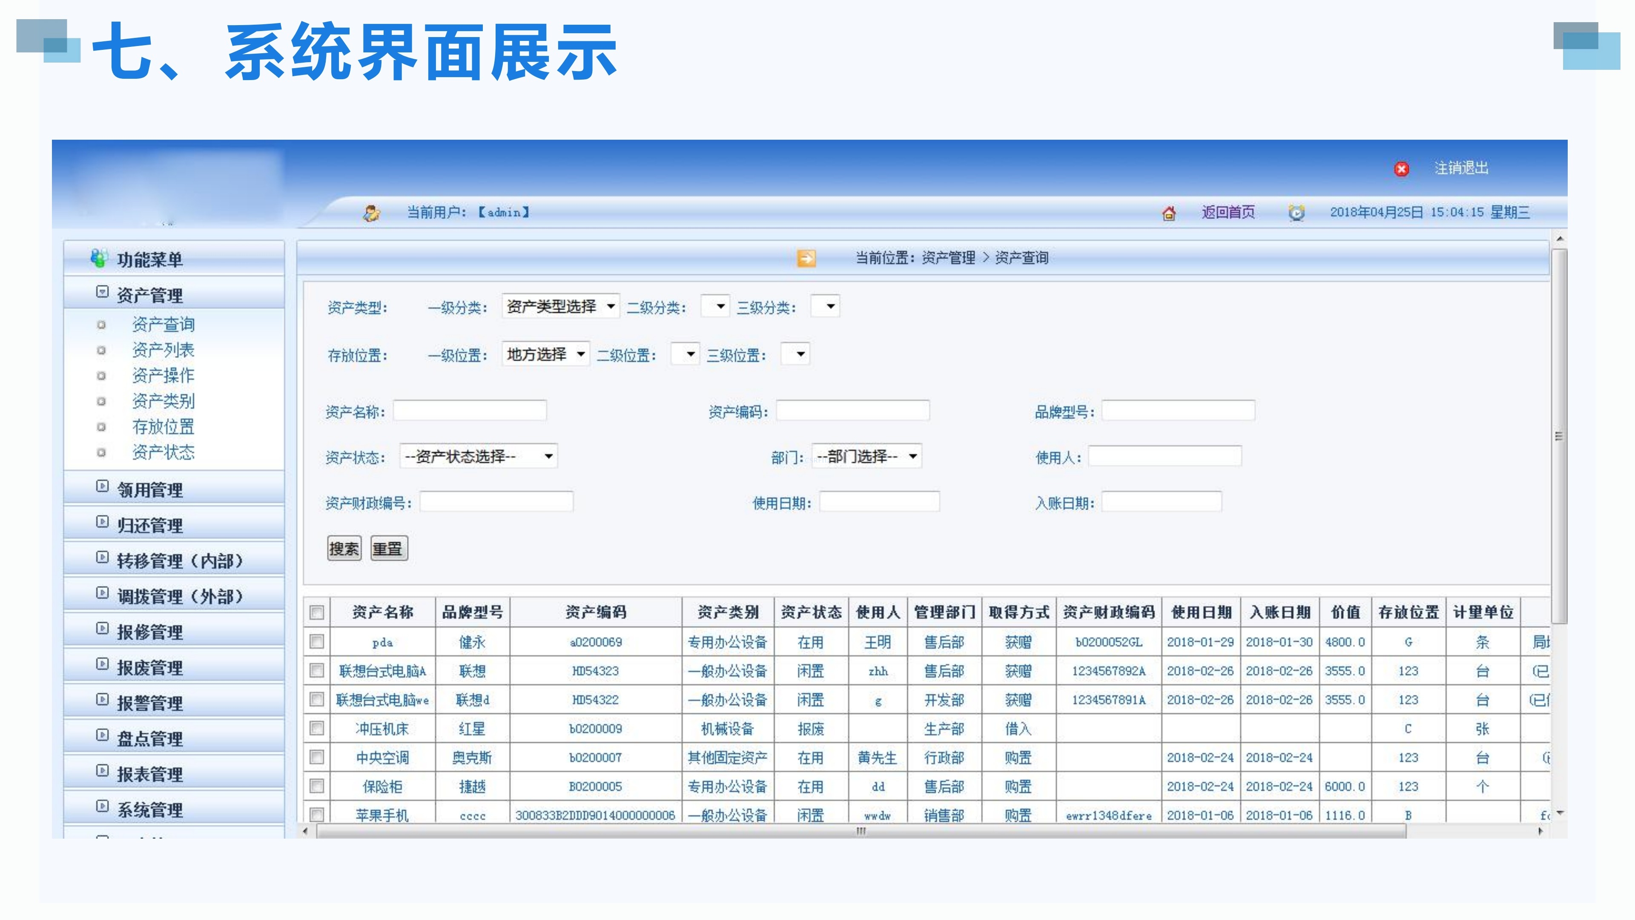
Task: Click the current user avatar icon
Action: point(371,213)
